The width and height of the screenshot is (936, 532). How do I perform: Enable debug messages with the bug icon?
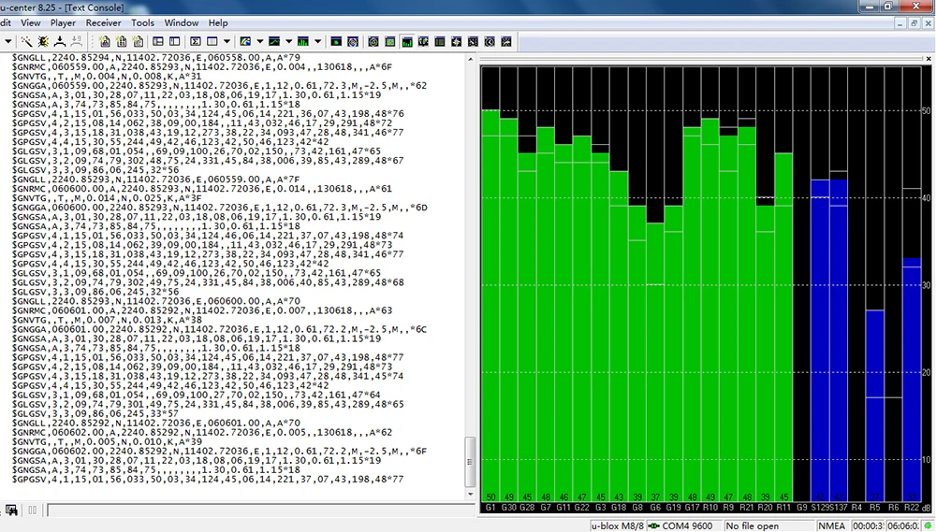pyautogui.click(x=43, y=42)
